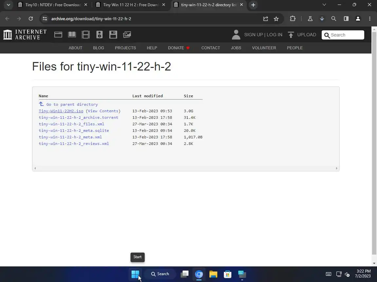Open the Images media icon
Image resolution: width=377 pixels, height=282 pixels.
(127, 35)
